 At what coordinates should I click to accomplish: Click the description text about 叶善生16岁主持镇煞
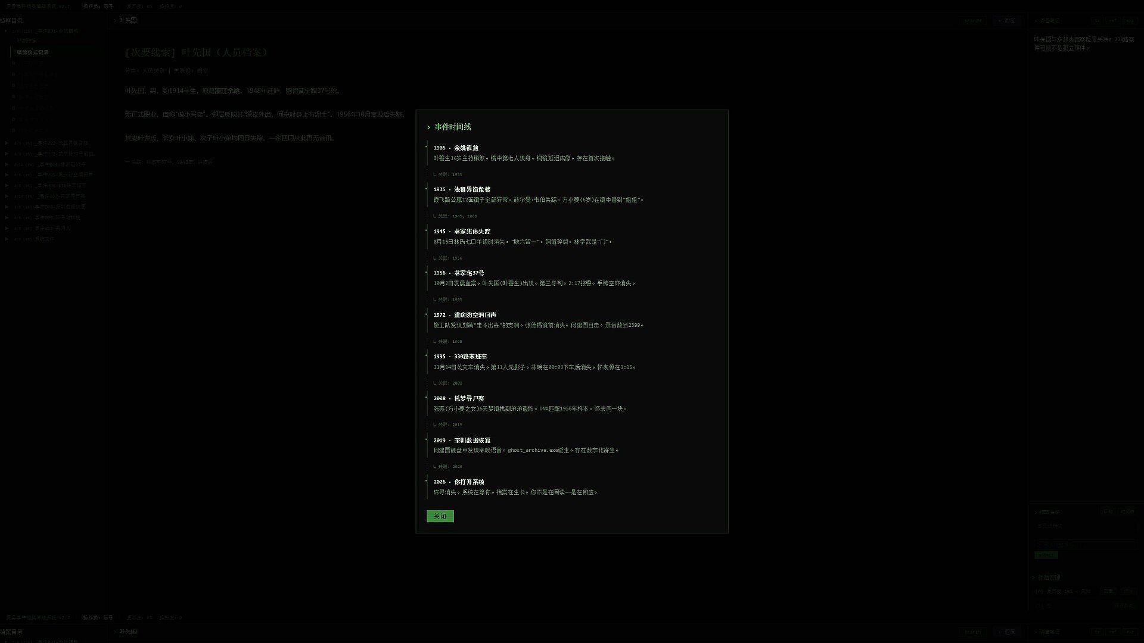524,158
